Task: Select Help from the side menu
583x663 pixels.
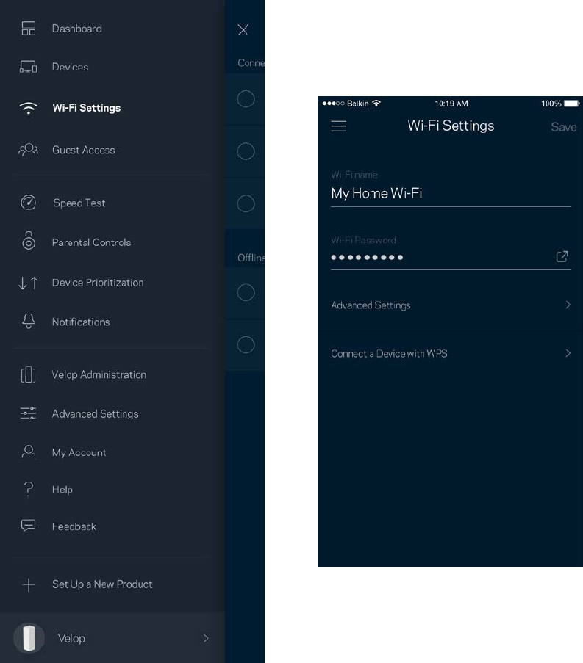Action: click(x=62, y=489)
